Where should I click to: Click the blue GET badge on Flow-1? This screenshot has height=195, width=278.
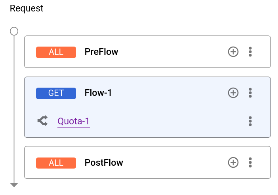pyautogui.click(x=56, y=93)
